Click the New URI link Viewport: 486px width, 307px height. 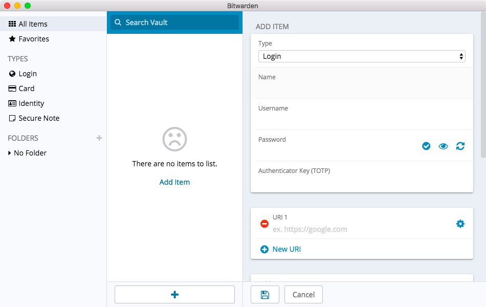[286, 249]
